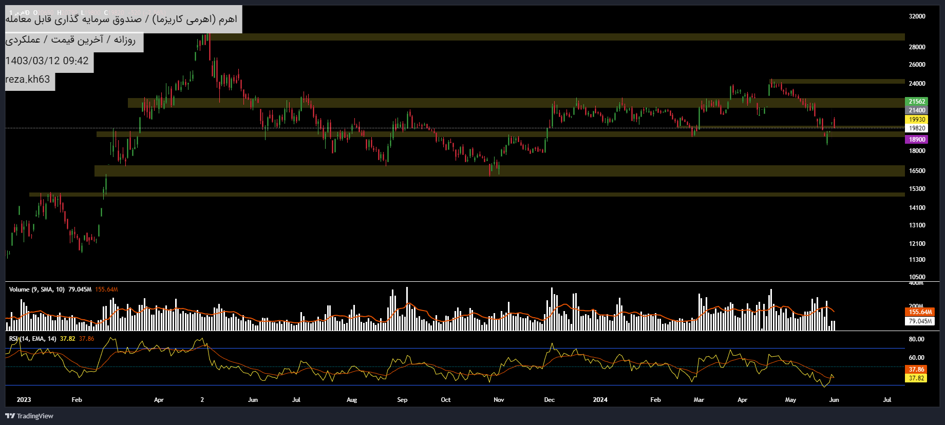
Task: Click the Aug time axis label
Action: 352,400
